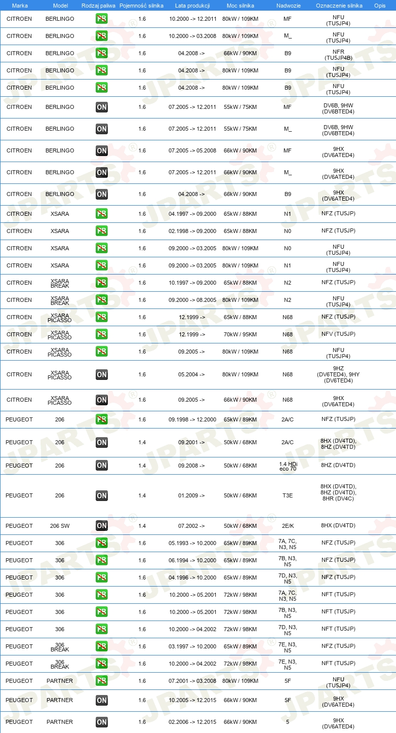Click the Opis column header

(379, 6)
